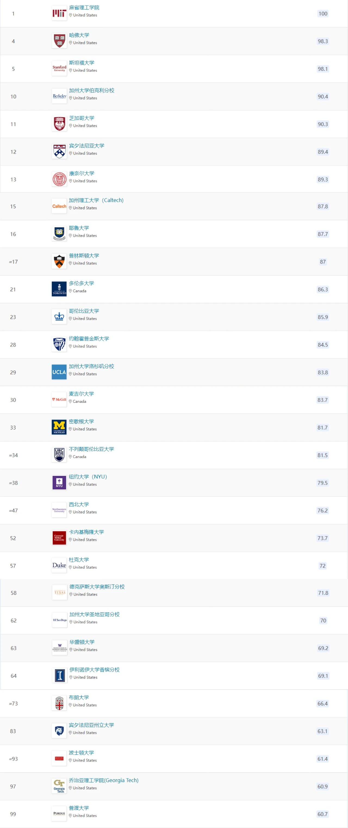Click the University of Michigan logo
The width and height of the screenshot is (348, 828).
(59, 427)
